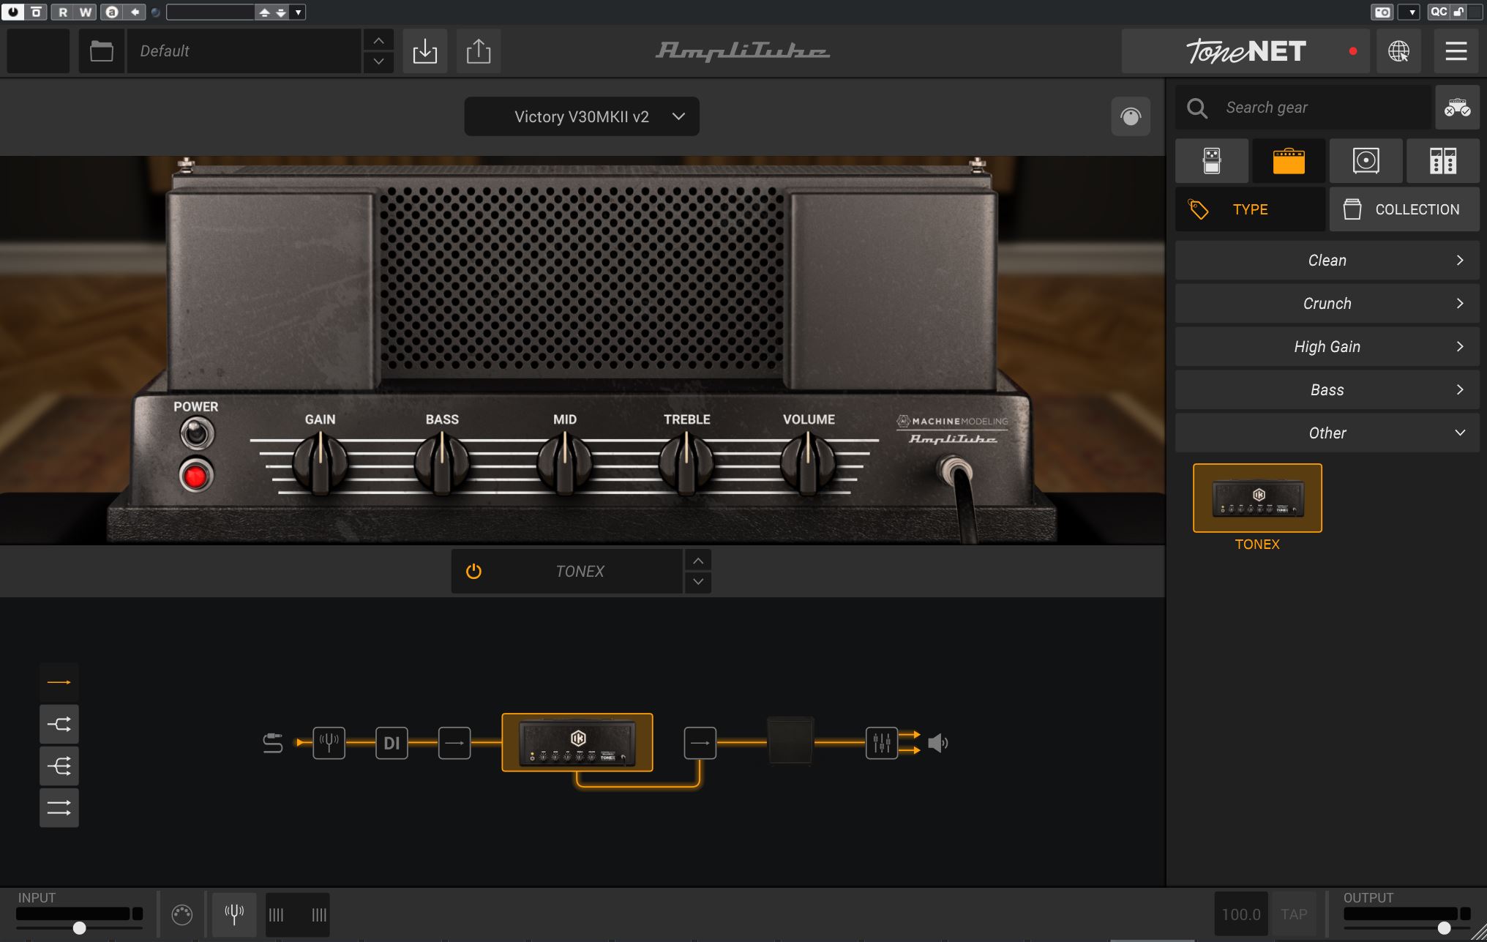Click the room mic icon above the amp

click(1131, 116)
